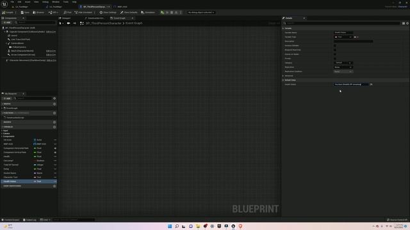
Task: Add new macro with Macros plus icon
Action: click(54, 122)
